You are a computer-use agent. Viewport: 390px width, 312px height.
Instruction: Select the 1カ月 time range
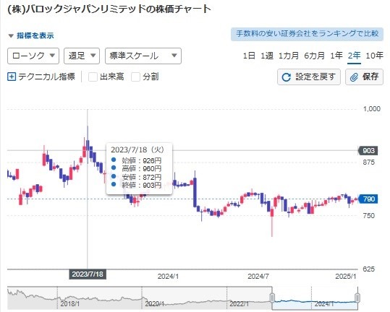coord(289,56)
